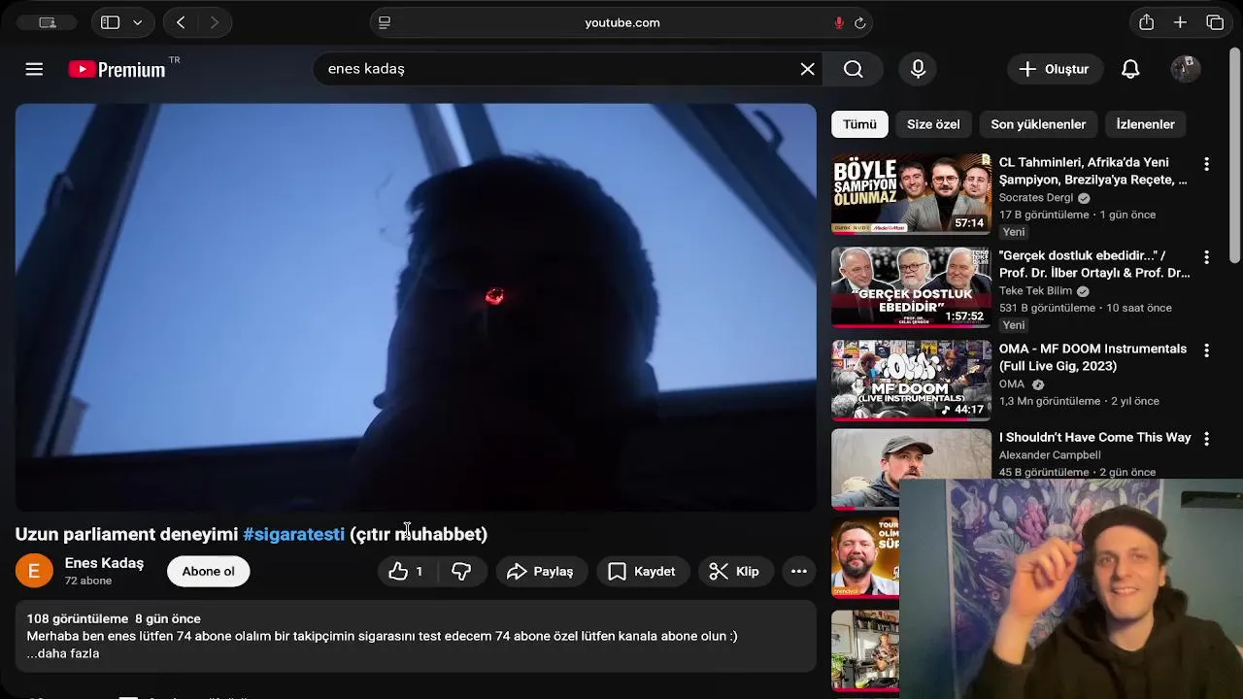Open account avatar menu
Screen dimensions: 1243x699
[x=1185, y=69]
